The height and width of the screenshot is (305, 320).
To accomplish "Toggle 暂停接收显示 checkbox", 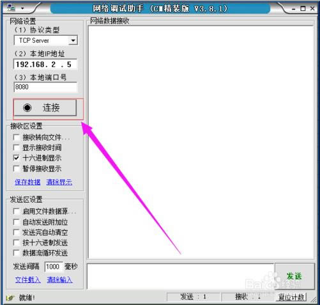I will [x=17, y=169].
